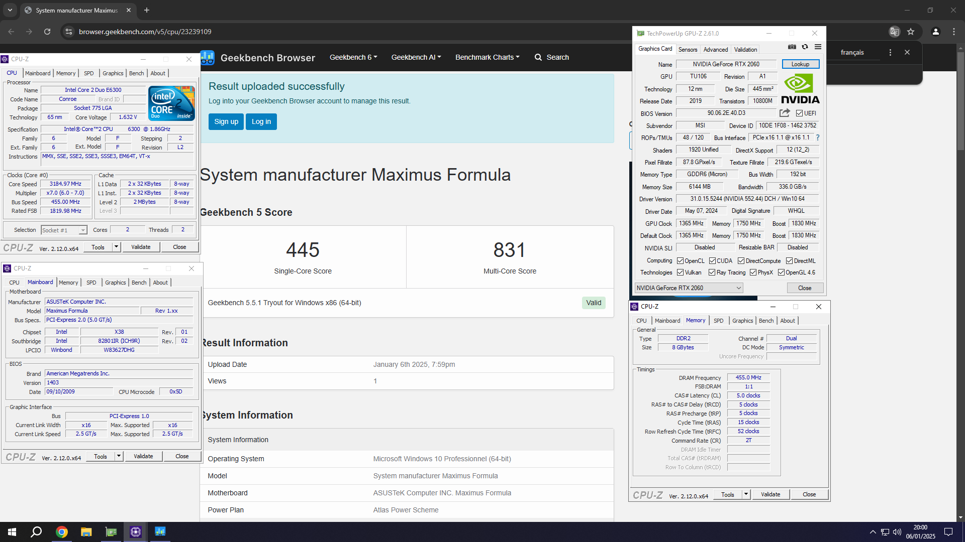Close the translate popup

click(x=907, y=52)
